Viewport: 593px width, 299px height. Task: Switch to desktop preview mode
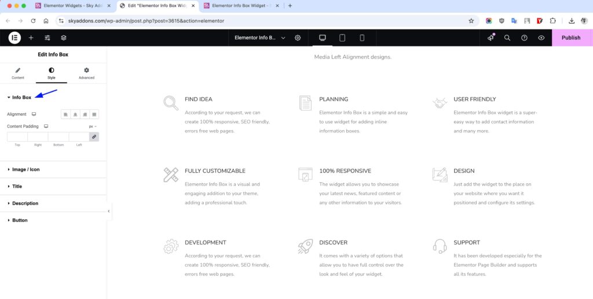tap(322, 38)
